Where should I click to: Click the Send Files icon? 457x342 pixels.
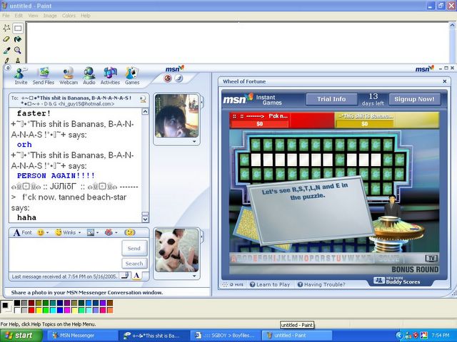pos(44,76)
